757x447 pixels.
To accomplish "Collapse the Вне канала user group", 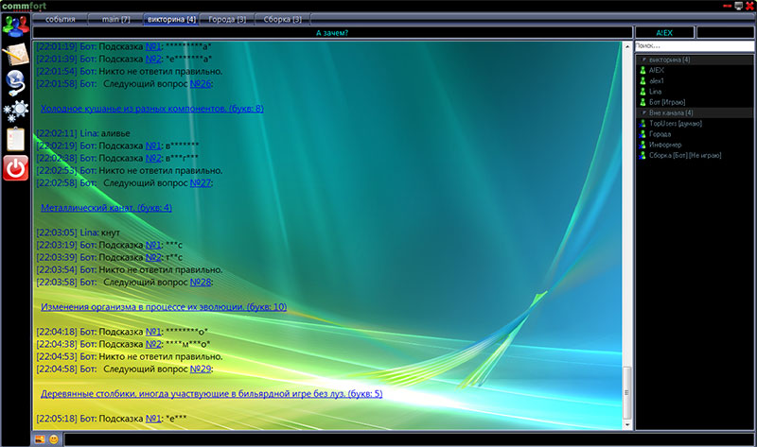I will pos(641,112).
